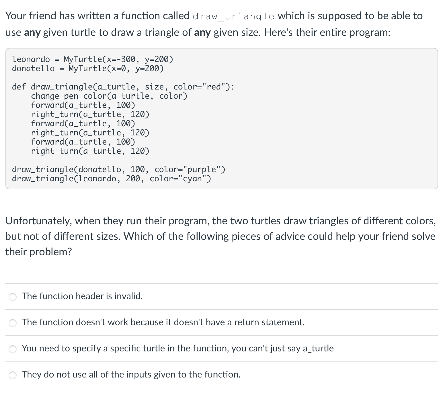Select the 'do not use all inputs' radio
Screen dimensions: 445x393
point(13,375)
